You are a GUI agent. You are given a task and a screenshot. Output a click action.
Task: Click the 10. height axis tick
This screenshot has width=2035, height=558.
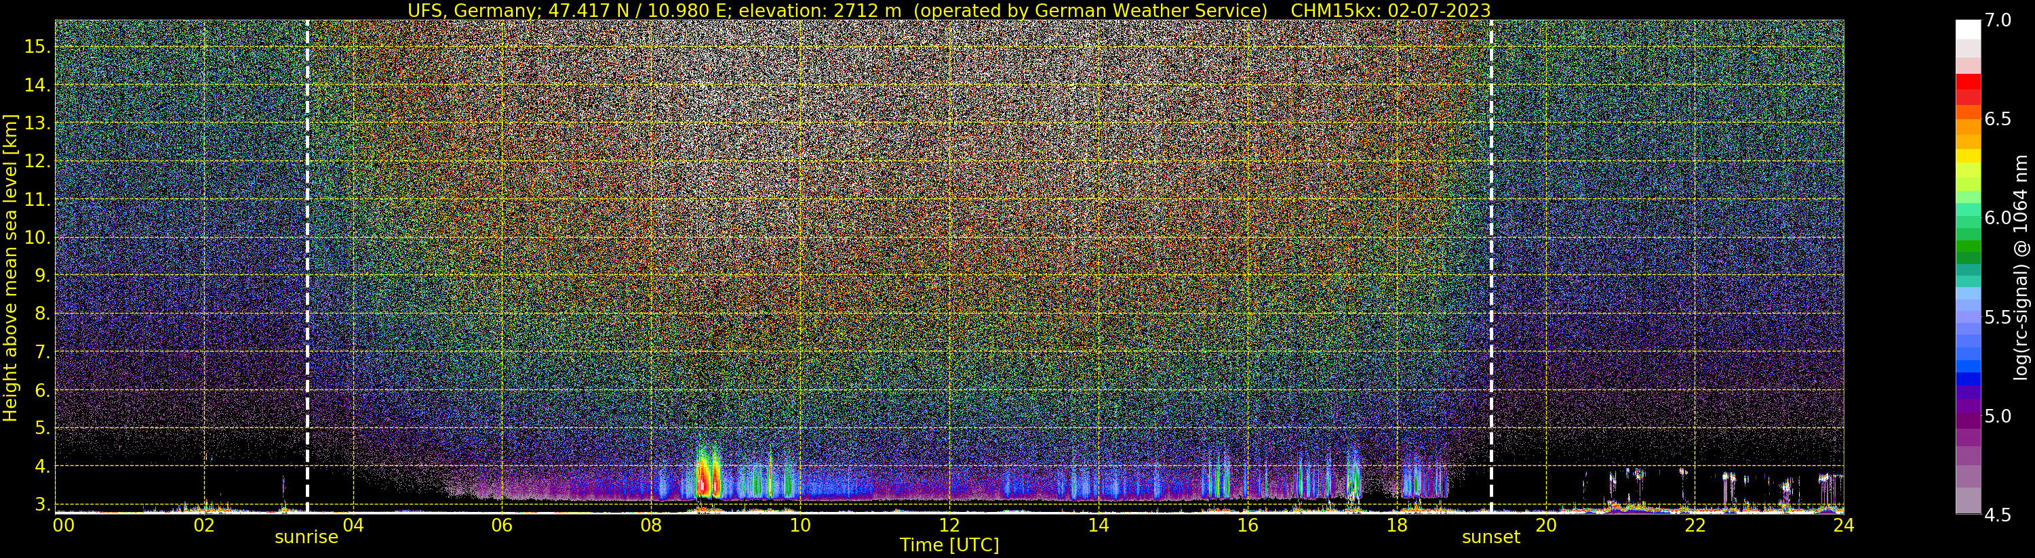click(37, 238)
